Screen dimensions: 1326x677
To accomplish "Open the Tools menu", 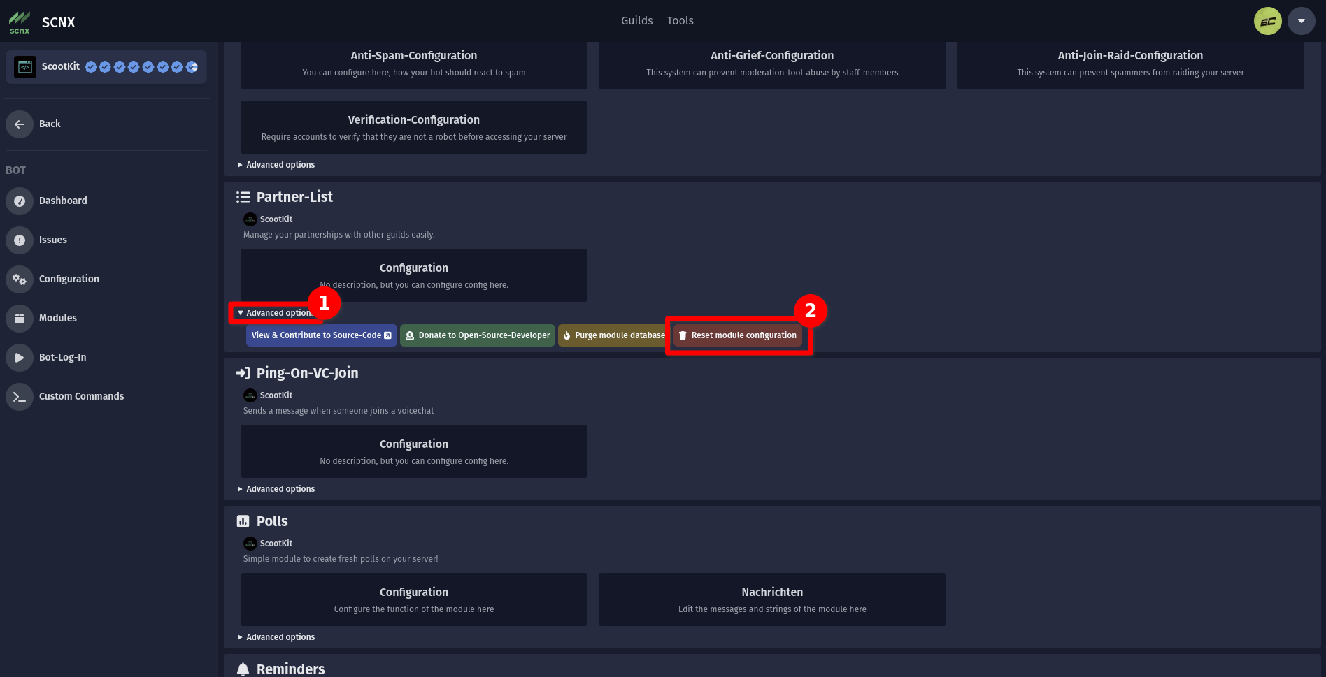I will [x=680, y=21].
